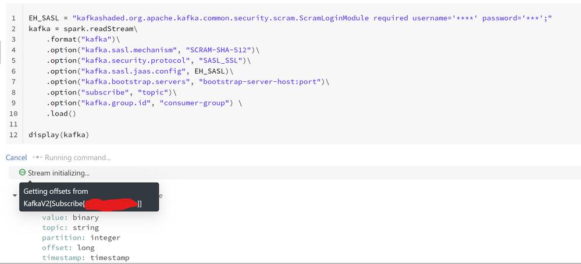The image size is (581, 264).
Task: Select the 'partition: integer' schema field
Action: (81, 238)
